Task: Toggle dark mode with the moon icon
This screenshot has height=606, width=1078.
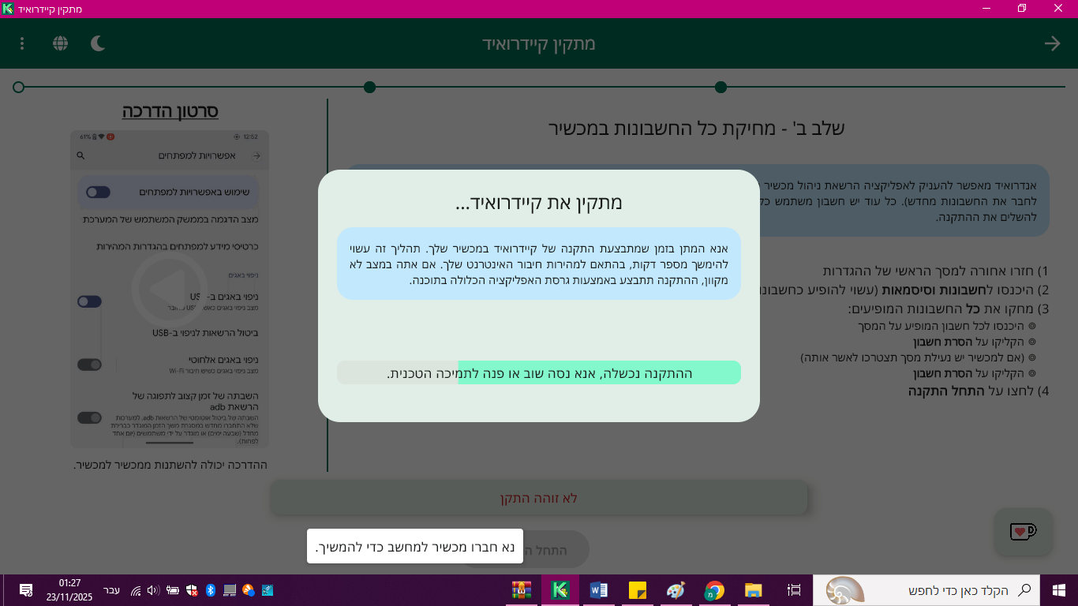Action: tap(98, 43)
